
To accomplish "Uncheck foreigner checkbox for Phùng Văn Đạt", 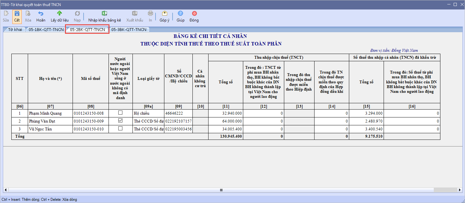I will coord(120,121).
